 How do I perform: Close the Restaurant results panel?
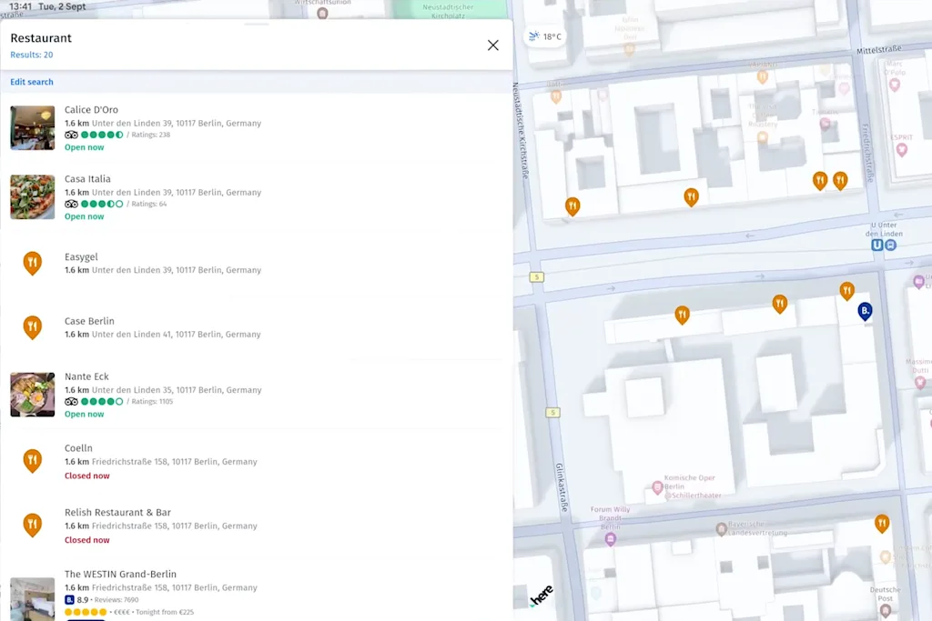pyautogui.click(x=492, y=45)
